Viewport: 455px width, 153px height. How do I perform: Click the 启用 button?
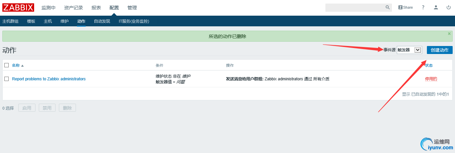pyautogui.click(x=27, y=108)
